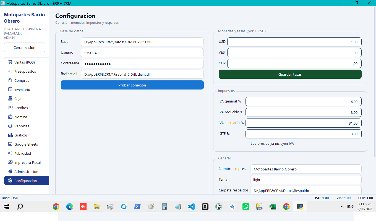Select Publicidad in the sidebar
The height and width of the screenshot is (221, 376).
(x=27, y=153)
